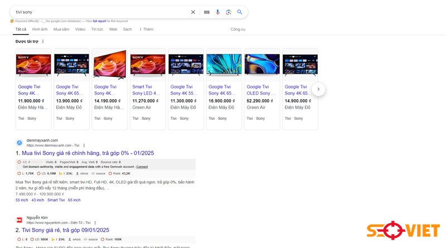Open Công cụ search tools
Viewport: 446px width, 248px height.
pos(238,30)
